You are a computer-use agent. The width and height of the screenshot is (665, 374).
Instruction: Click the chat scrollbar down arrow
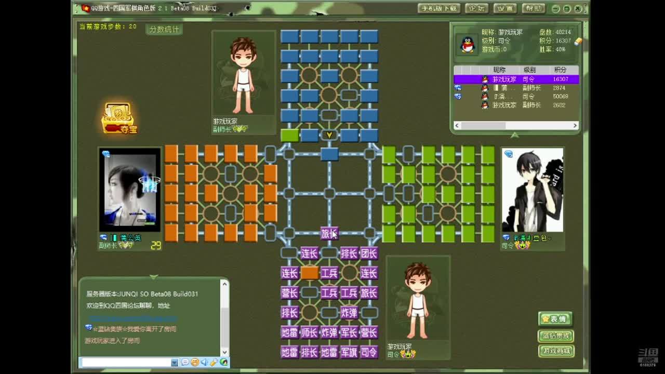point(224,352)
